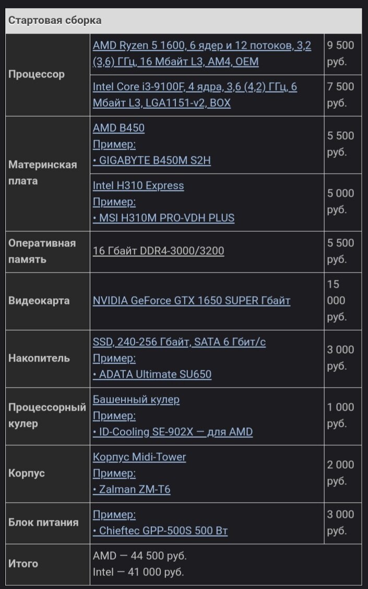Open the Корпус Midi-Tower link
The width and height of the screenshot is (368, 589).
tap(139, 457)
